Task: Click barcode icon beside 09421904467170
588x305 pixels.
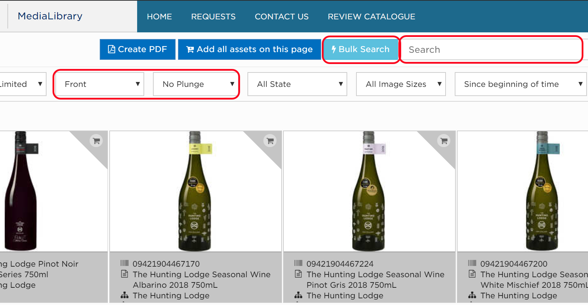Action: (x=124, y=263)
